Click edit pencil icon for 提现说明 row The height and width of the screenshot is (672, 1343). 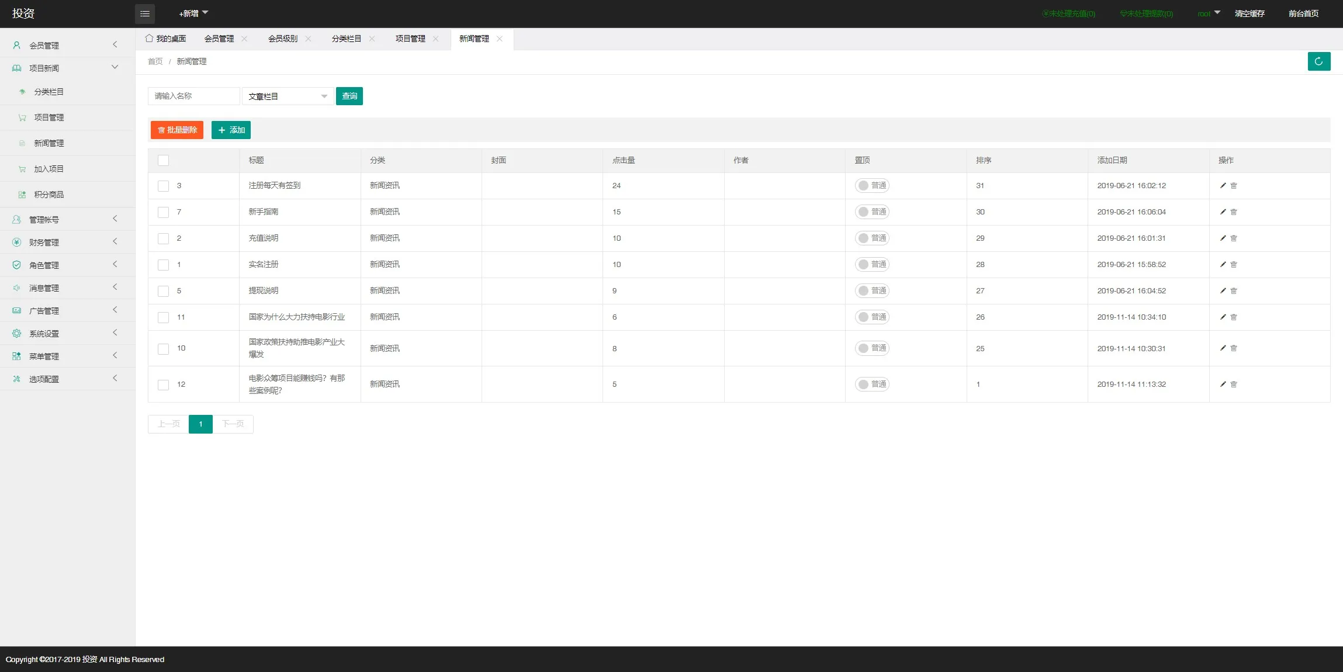point(1223,290)
